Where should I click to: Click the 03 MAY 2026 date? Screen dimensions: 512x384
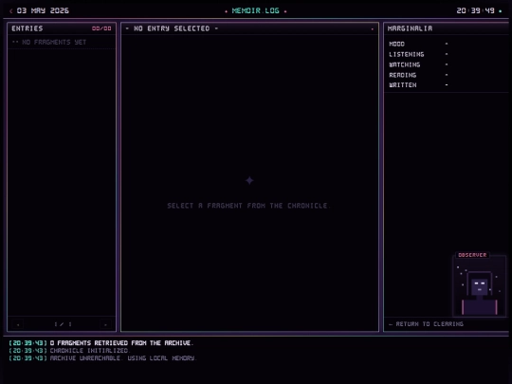[x=43, y=10]
